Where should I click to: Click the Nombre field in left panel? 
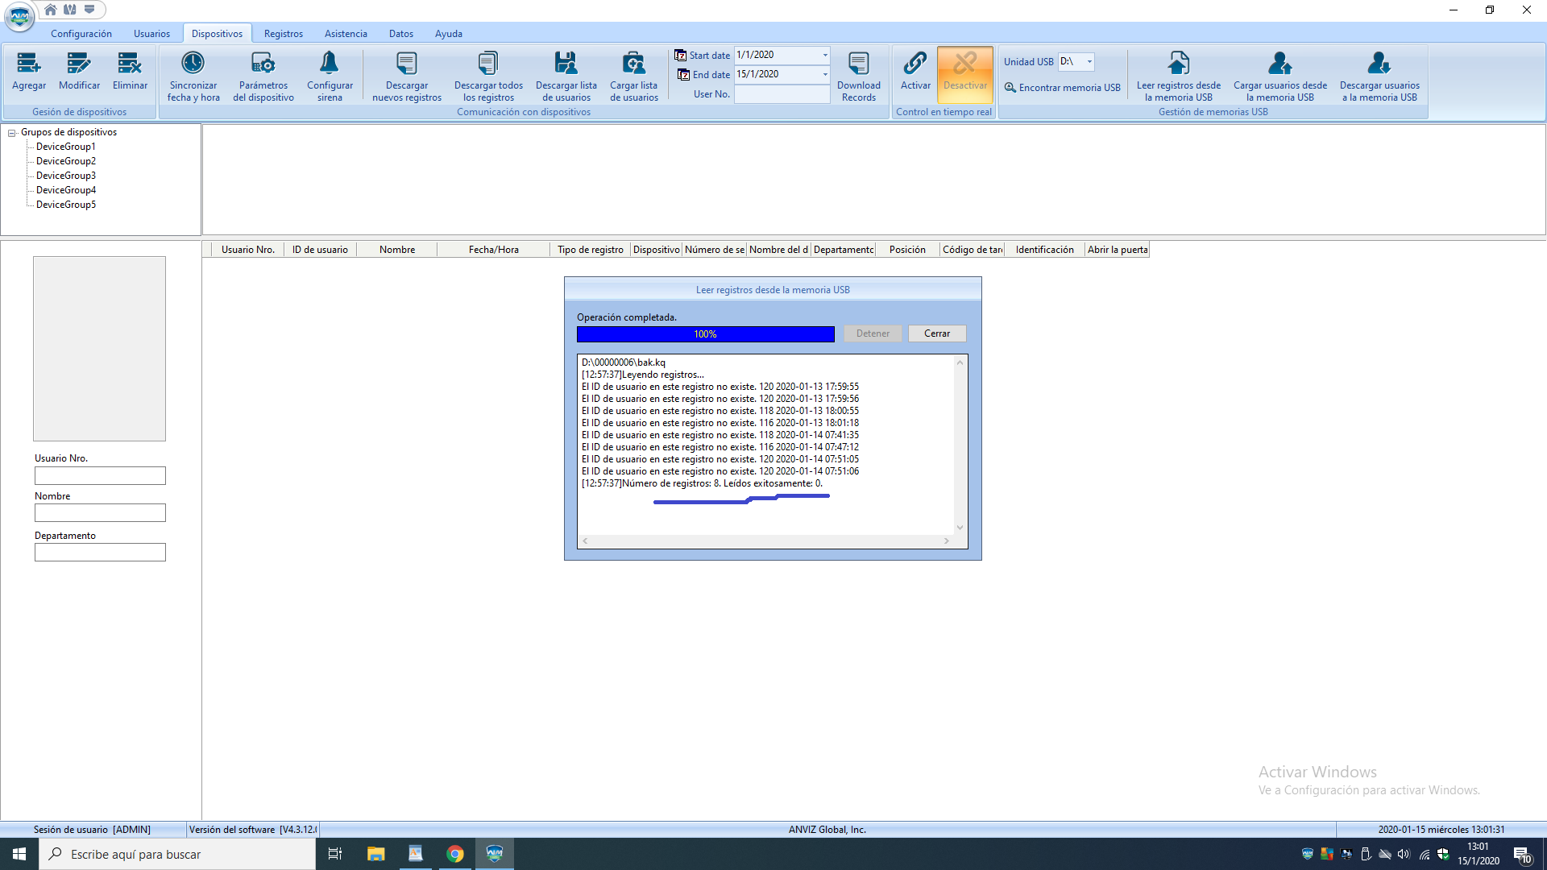(x=100, y=513)
